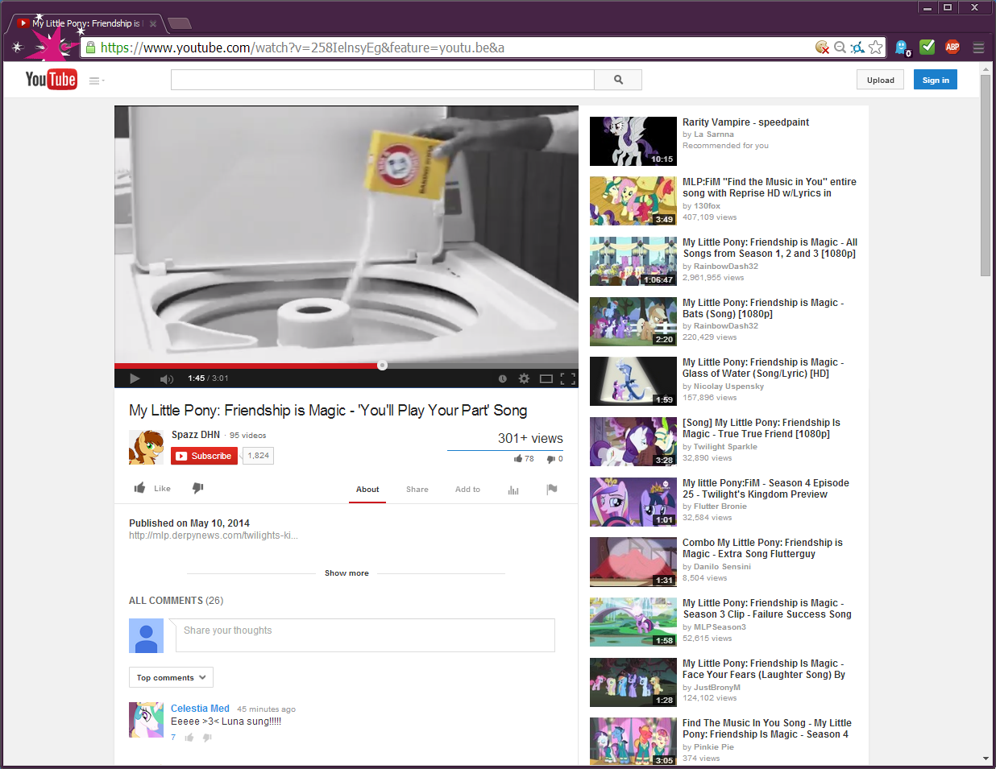Open the Face Your Fears Laughter Song thumbnail
The width and height of the screenshot is (996, 769).
pos(633,682)
